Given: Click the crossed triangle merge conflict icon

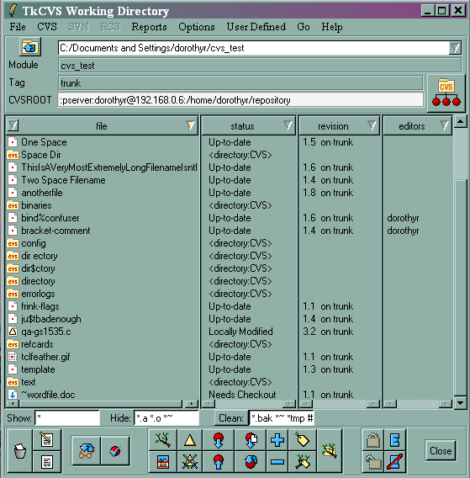Looking at the screenshot, I should point(190,462).
